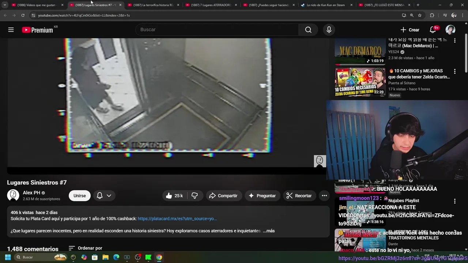The height and width of the screenshot is (263, 468).
Task: Click Windows taskbar Buscar search box
Action: (x=41, y=257)
